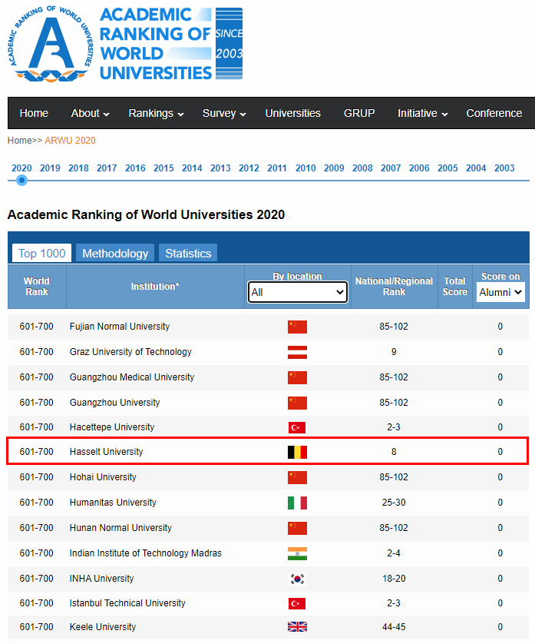Open Hohai University link

[x=103, y=477]
